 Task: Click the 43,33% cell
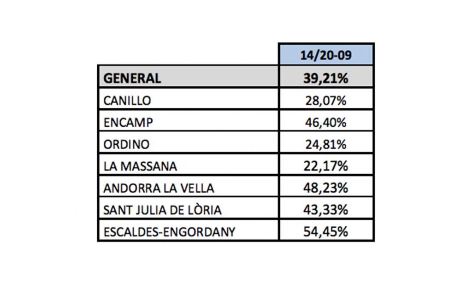(x=326, y=210)
